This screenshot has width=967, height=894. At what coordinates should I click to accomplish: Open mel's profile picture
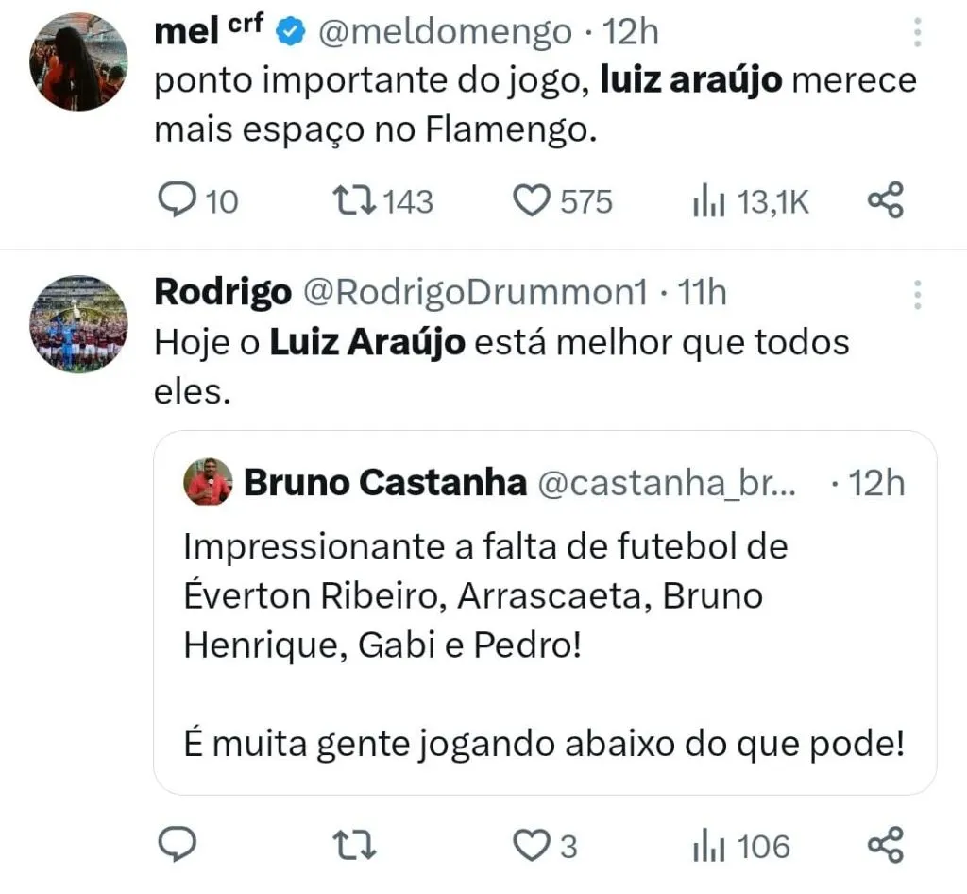(x=78, y=62)
